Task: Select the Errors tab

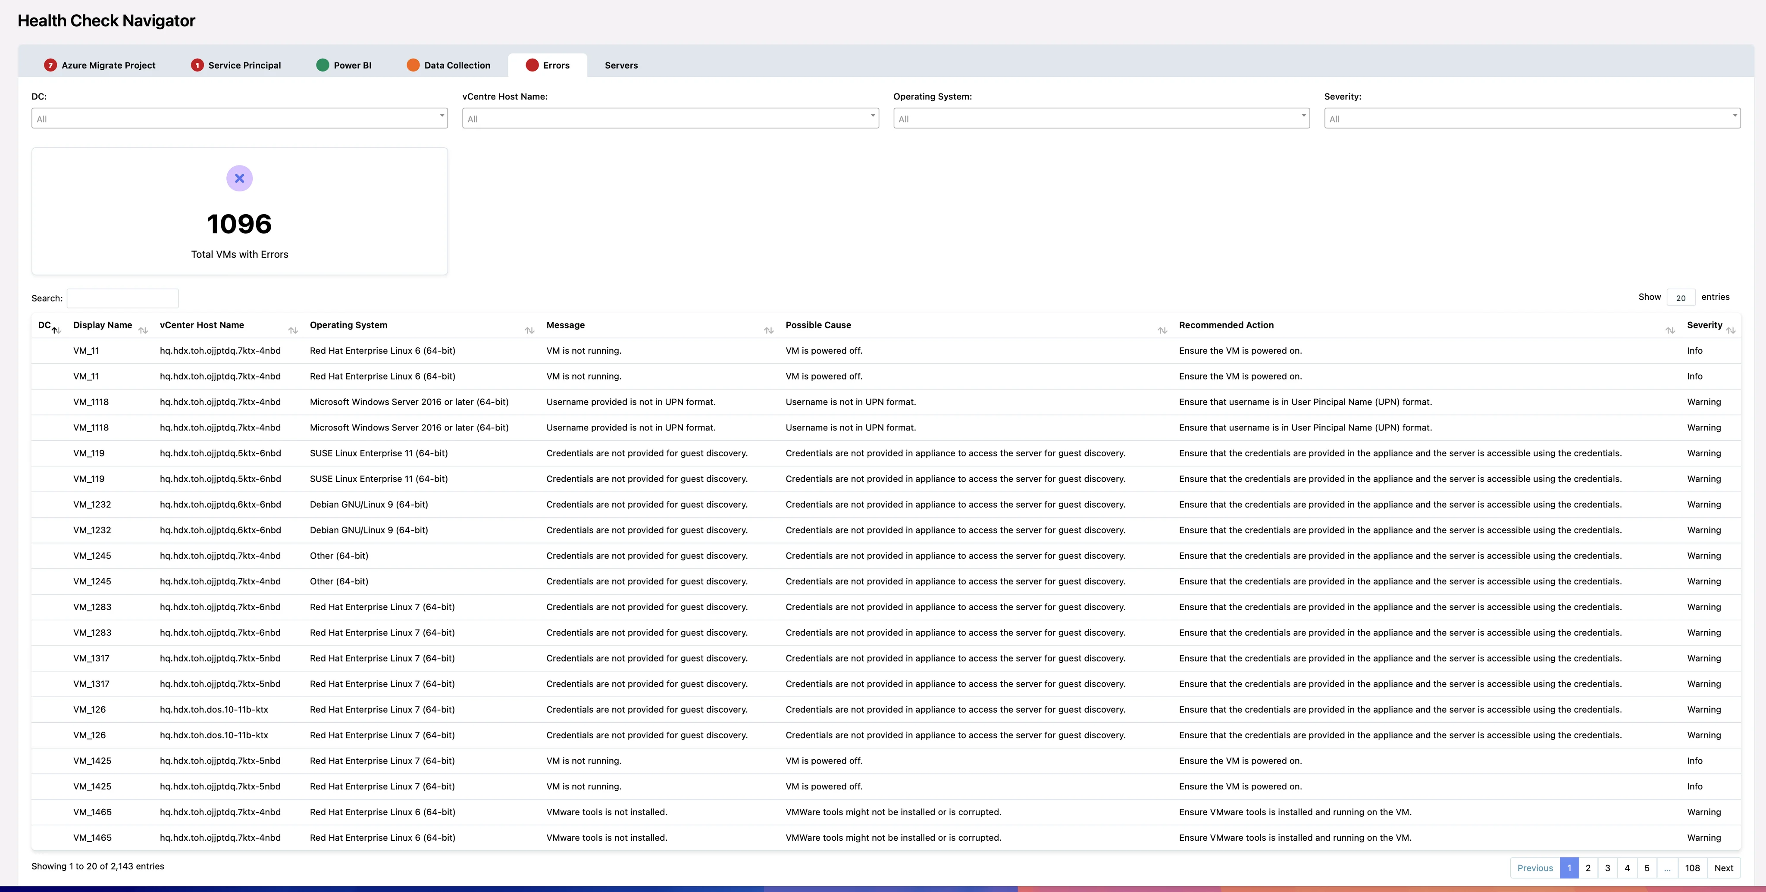Action: [x=548, y=65]
